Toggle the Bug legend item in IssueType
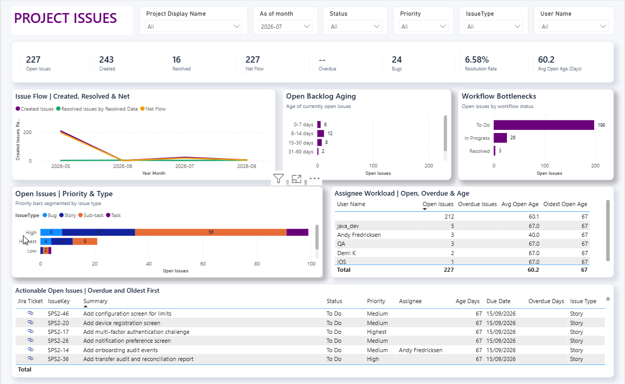This screenshot has width=625, height=384. (50, 215)
